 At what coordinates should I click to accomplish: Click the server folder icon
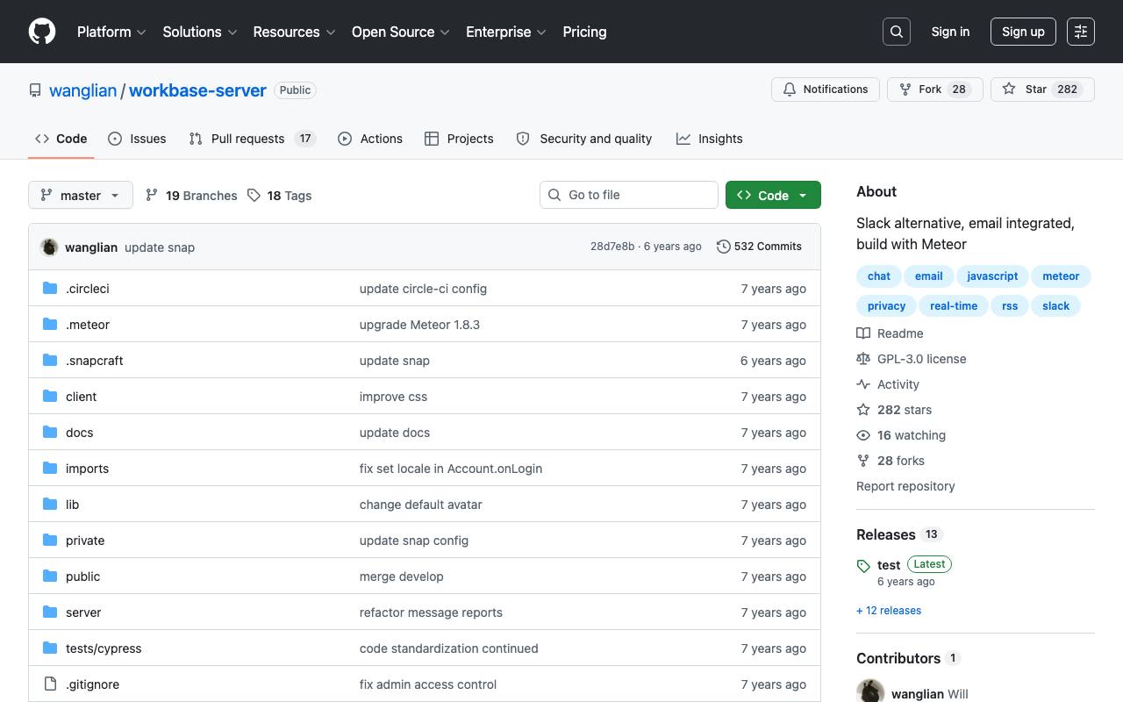click(50, 612)
